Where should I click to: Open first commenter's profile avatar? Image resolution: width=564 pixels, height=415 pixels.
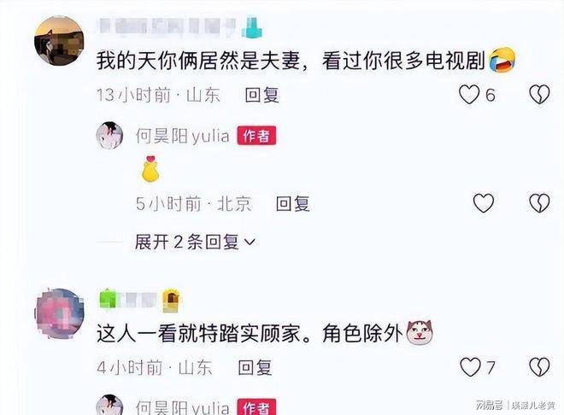point(59,41)
